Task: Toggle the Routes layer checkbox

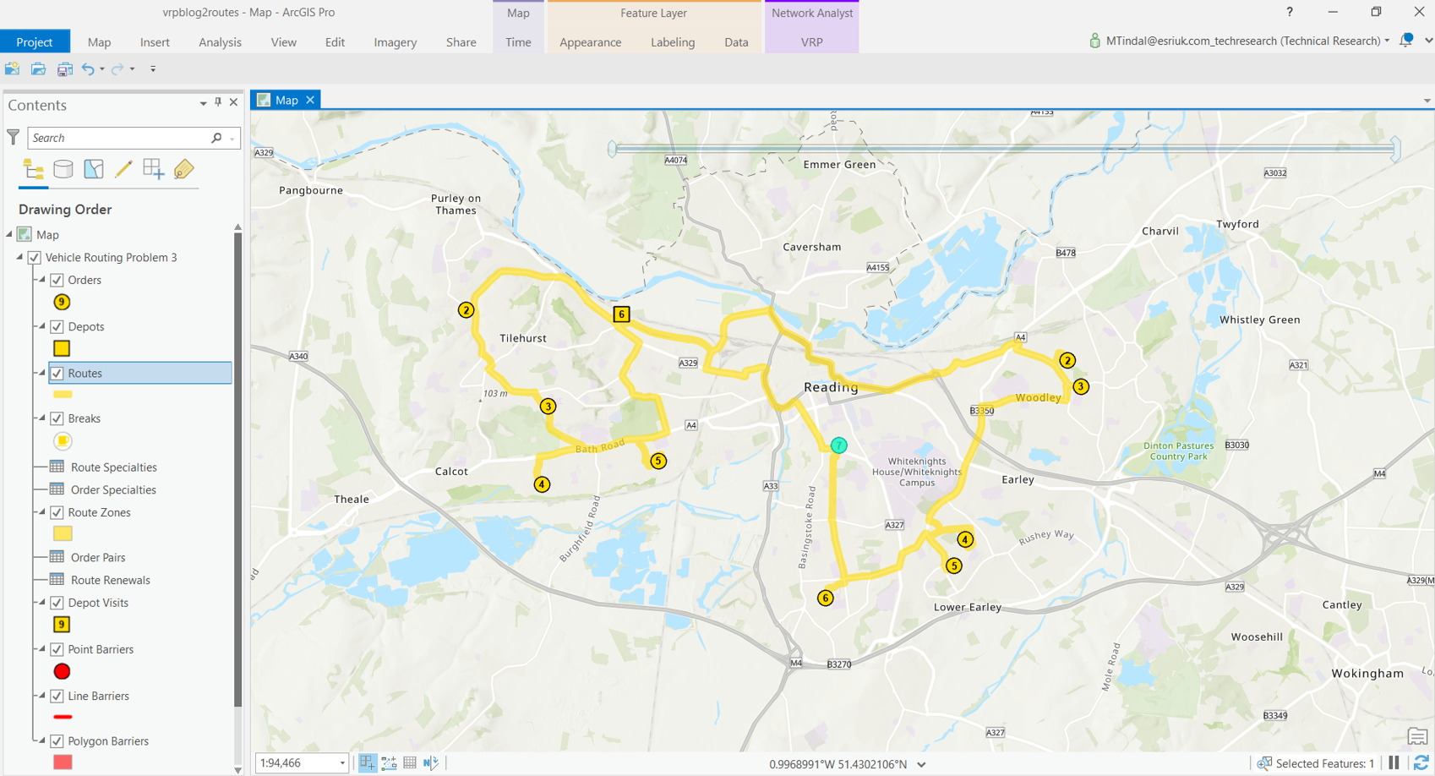Action: (x=57, y=373)
